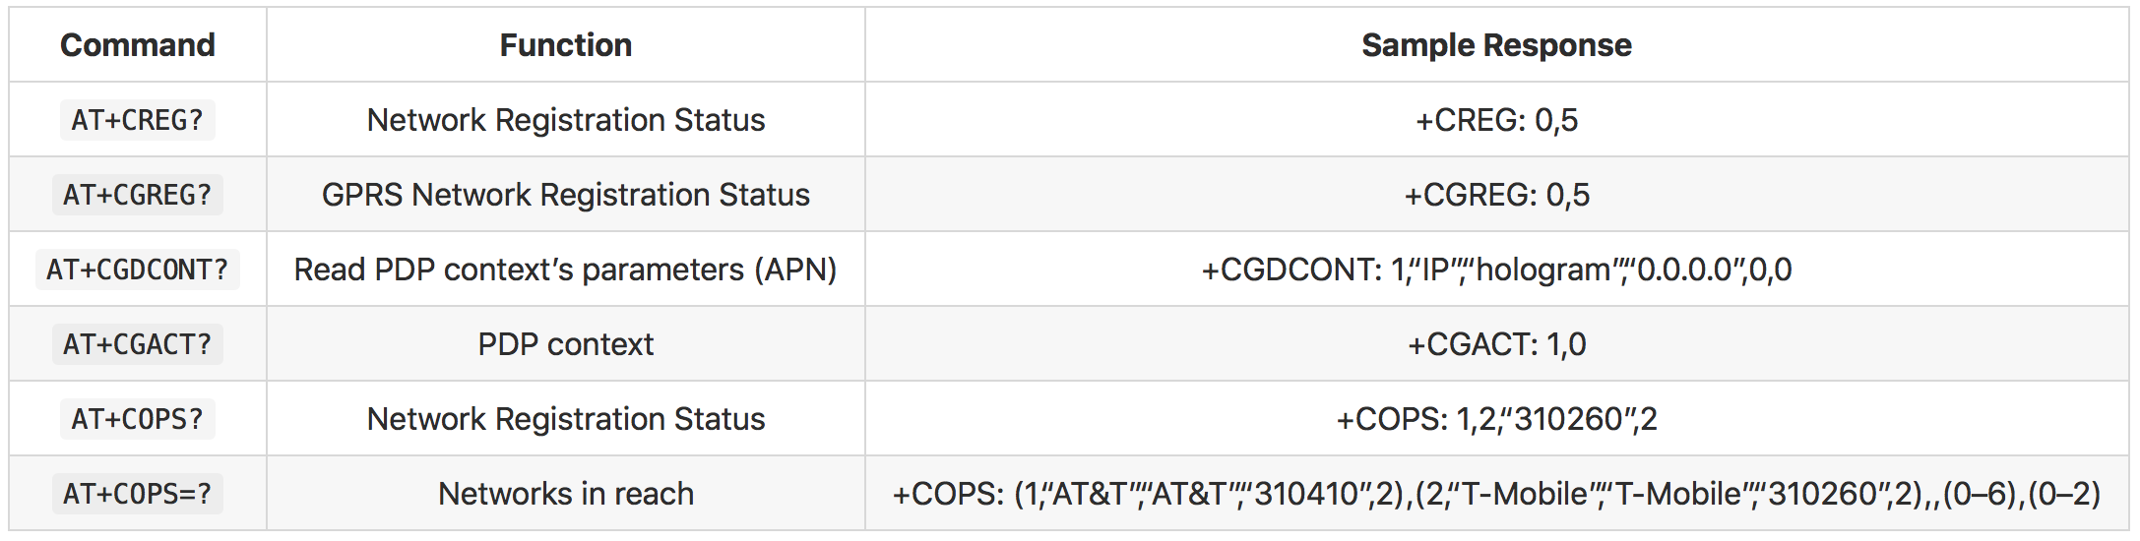Click the Sample Response column header
Image resolution: width=2140 pixels, height=541 pixels.
[1496, 45]
